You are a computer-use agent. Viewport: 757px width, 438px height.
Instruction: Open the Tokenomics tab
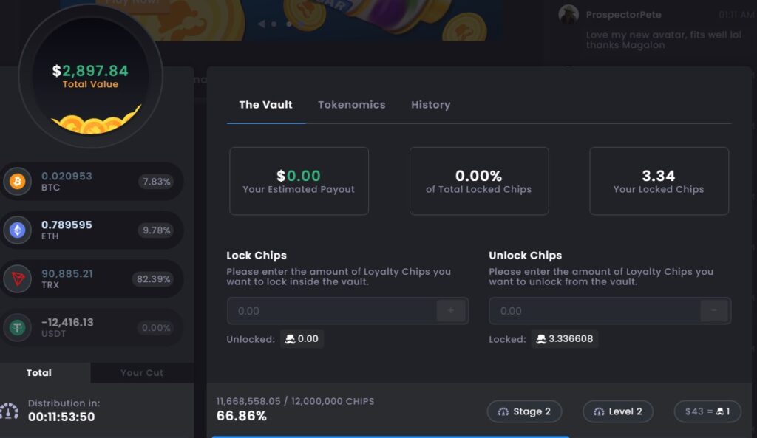point(351,105)
